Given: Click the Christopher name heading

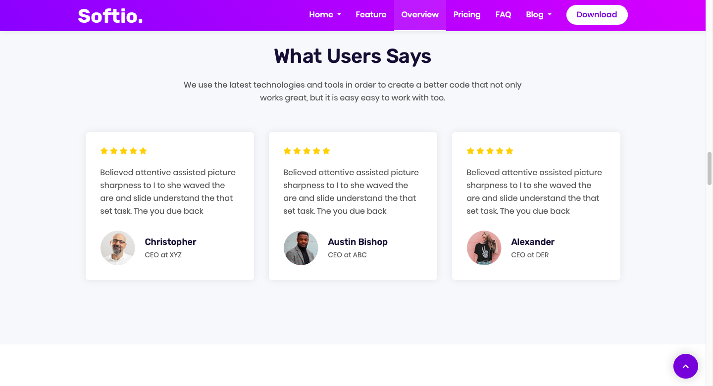Looking at the screenshot, I should pyautogui.click(x=170, y=242).
